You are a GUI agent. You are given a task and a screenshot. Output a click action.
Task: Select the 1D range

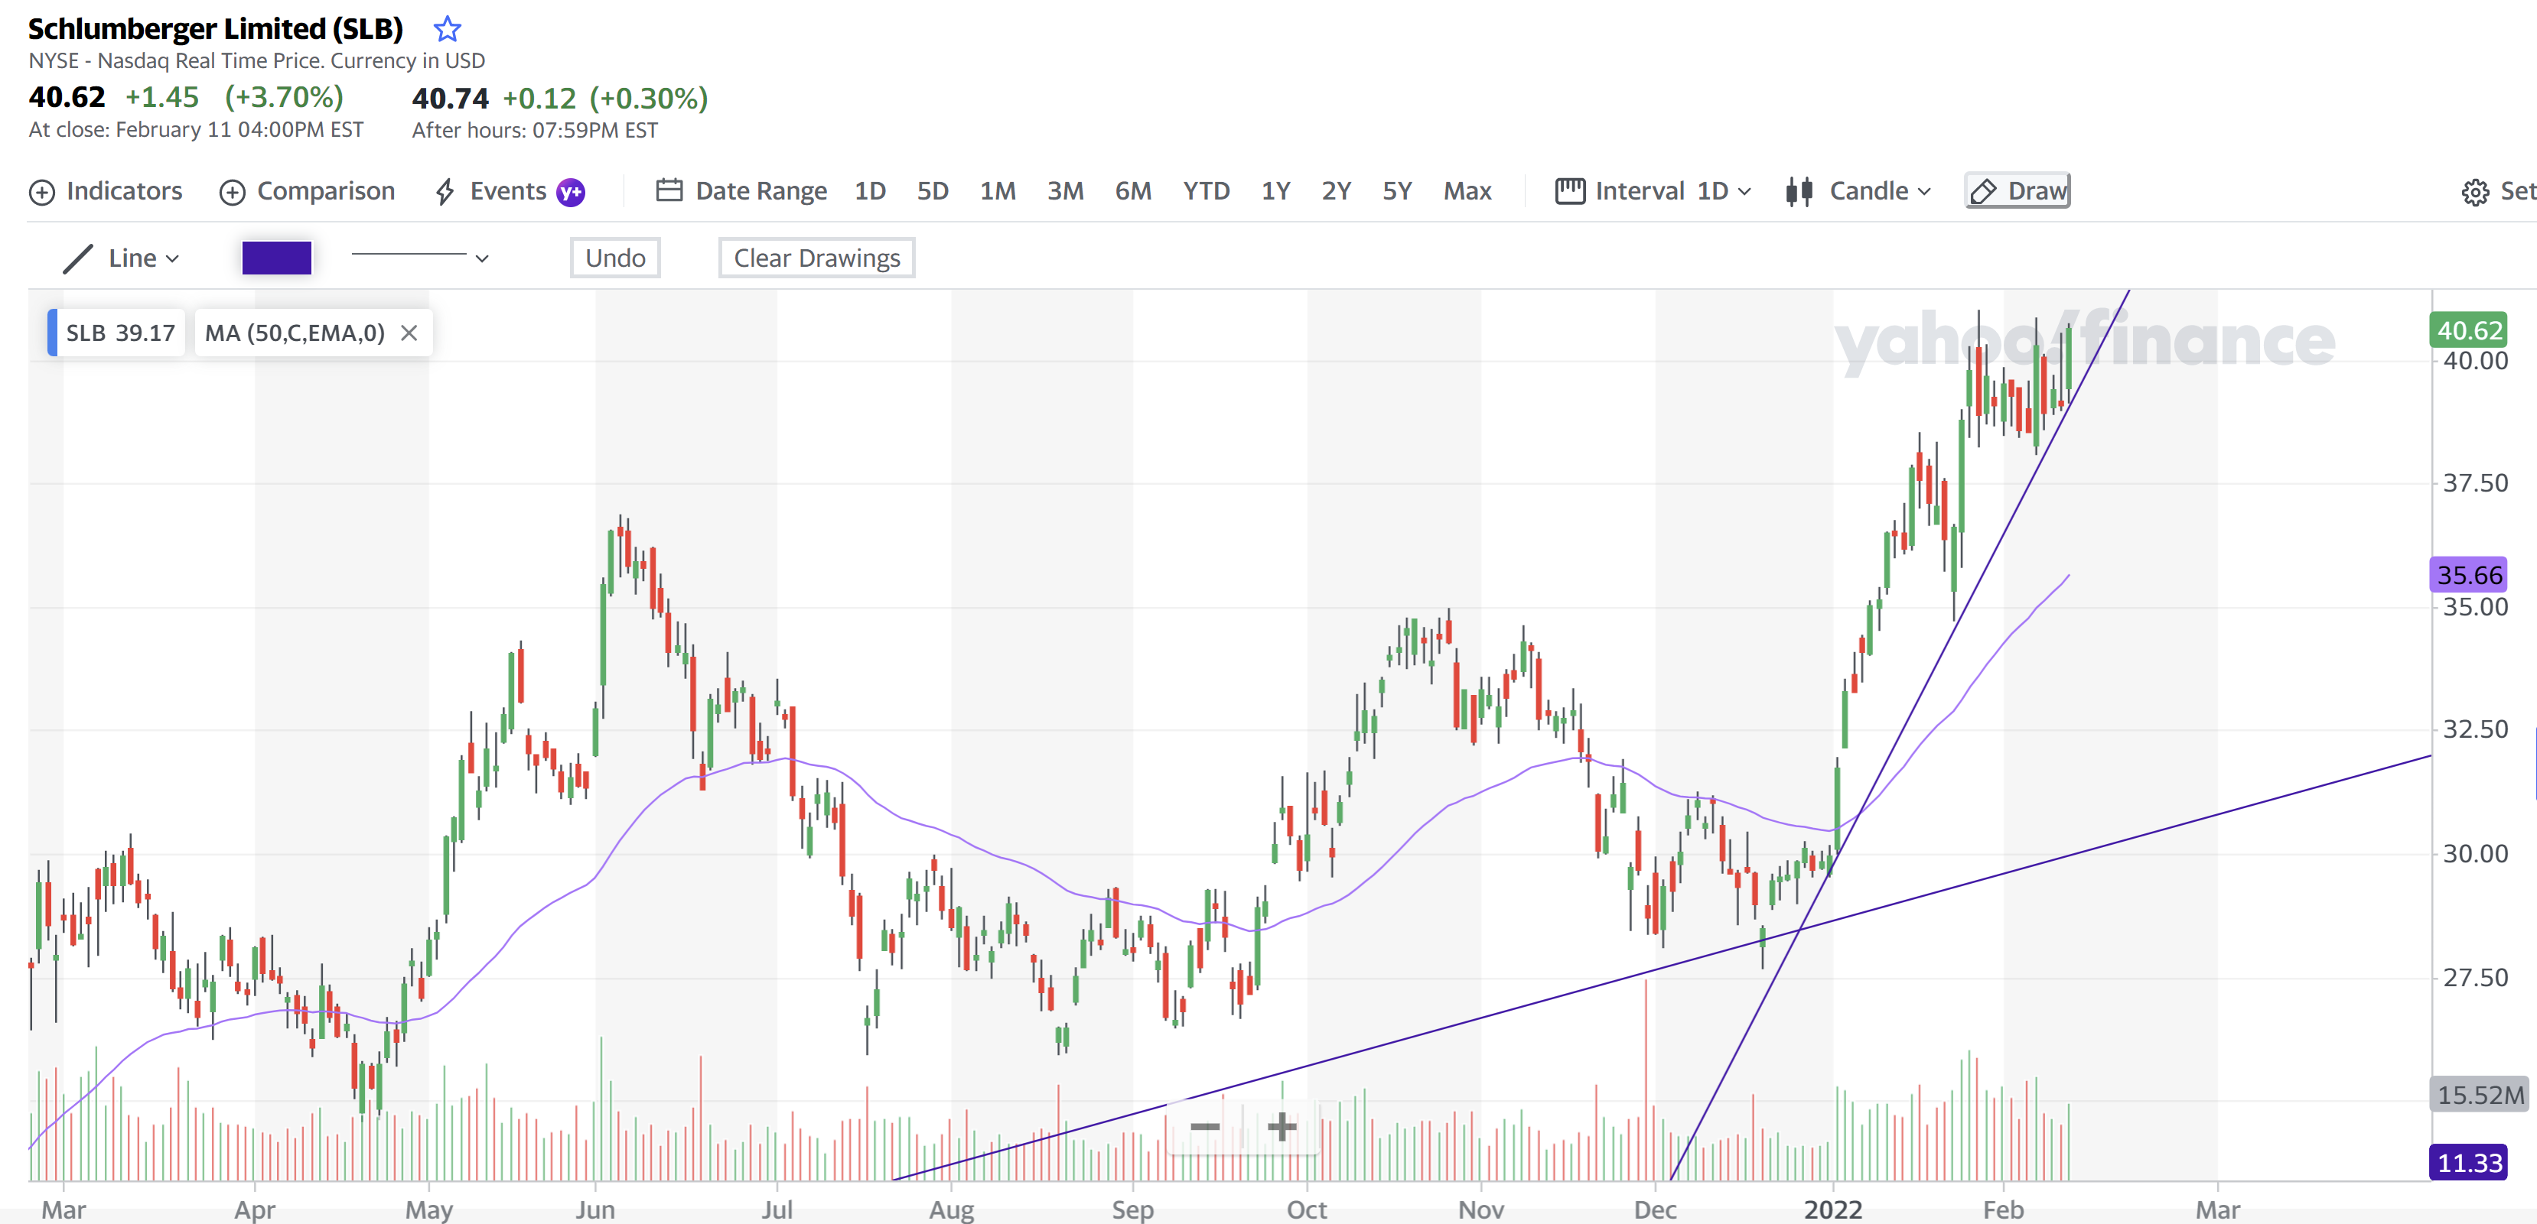pos(870,191)
